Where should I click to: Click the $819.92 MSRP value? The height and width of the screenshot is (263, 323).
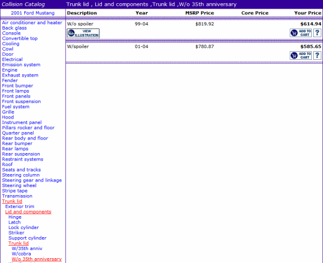205,24
